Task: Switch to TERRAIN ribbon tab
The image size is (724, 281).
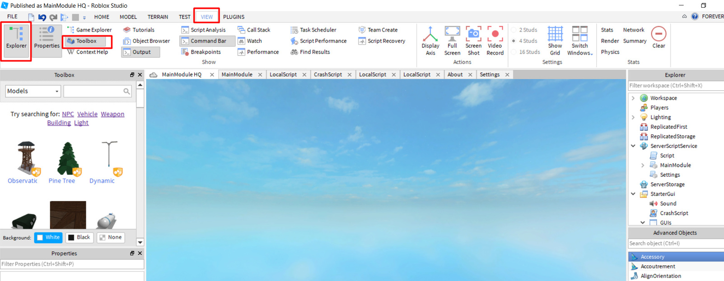Action: (158, 17)
